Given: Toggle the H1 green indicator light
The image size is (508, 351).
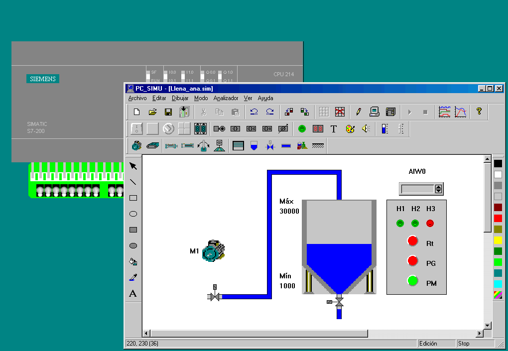Looking at the screenshot, I should [x=400, y=224].
